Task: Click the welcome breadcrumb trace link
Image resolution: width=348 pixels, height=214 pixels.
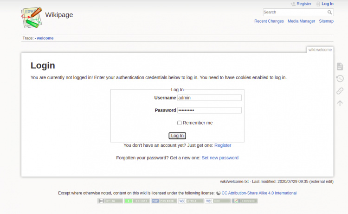Action: (45, 38)
